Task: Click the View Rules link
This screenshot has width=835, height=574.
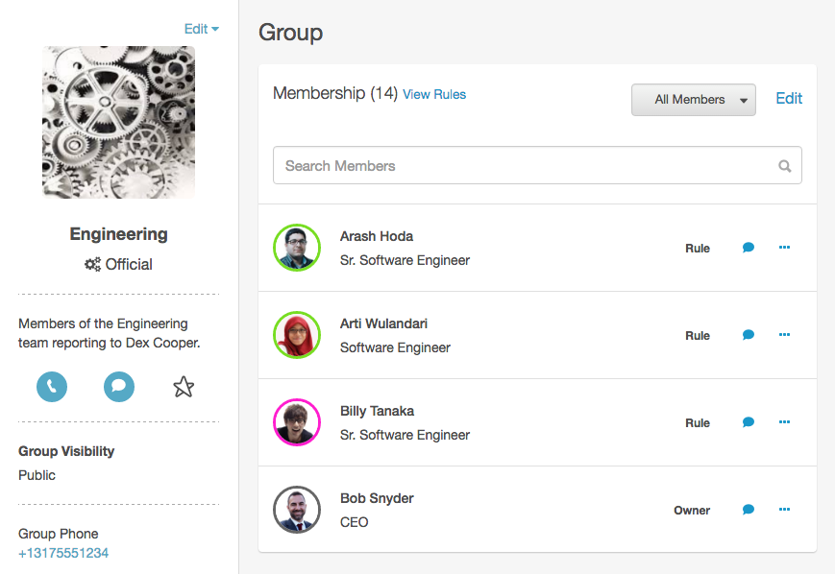Action: click(434, 94)
